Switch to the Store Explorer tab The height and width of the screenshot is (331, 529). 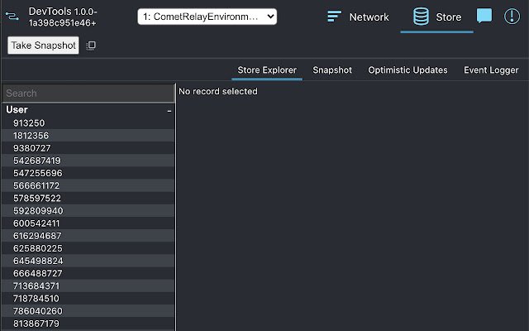[267, 70]
